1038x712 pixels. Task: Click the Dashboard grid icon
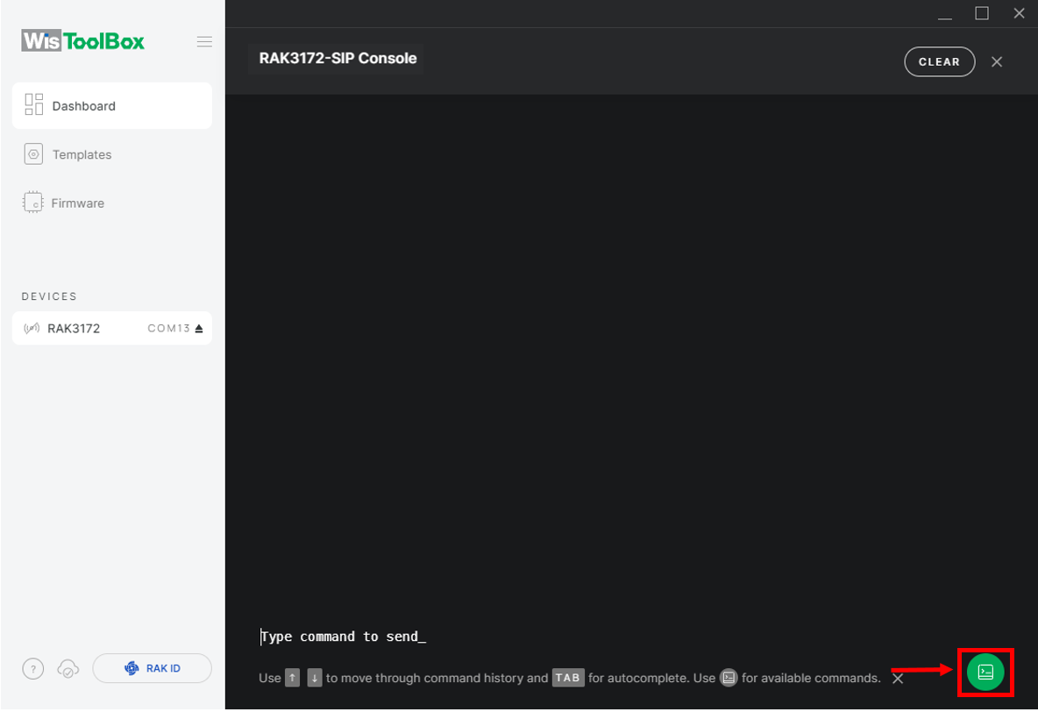34,104
